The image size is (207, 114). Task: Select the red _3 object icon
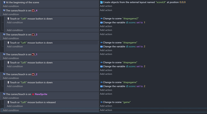tap(33, 35)
